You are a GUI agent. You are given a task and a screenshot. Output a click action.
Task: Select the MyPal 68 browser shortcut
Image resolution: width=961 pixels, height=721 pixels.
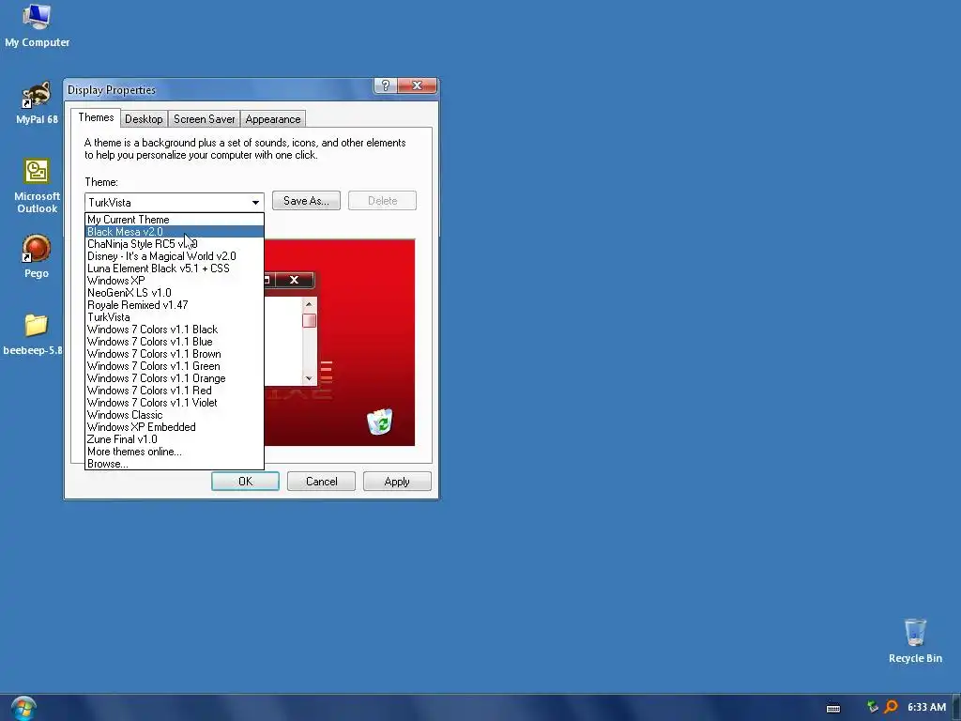click(x=37, y=102)
